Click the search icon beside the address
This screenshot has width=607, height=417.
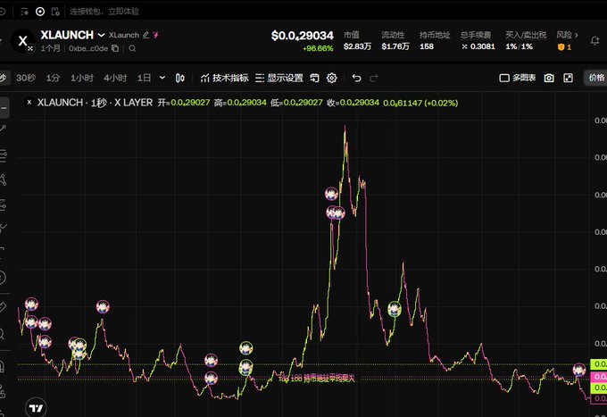132,48
